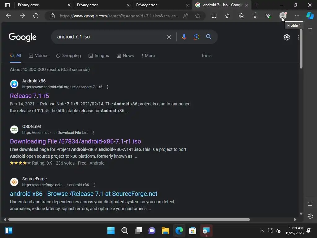
Task: Switch to Videos results
Action: pos(39,56)
